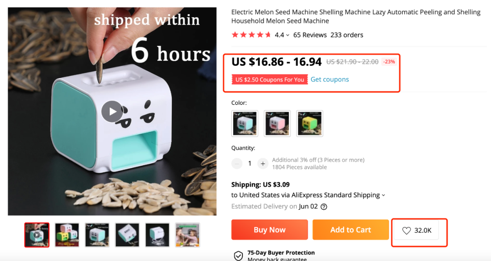Click Get coupons link
Screen dimensions: 491x261
330,79
